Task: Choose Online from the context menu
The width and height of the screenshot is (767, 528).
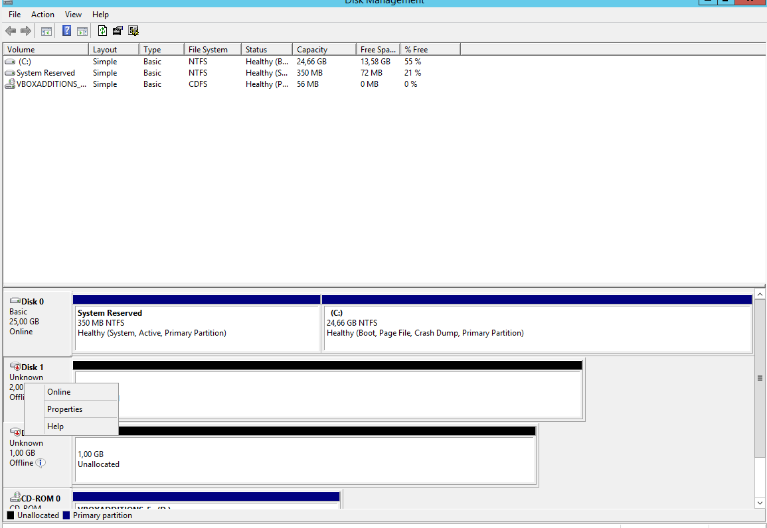Action: (x=58, y=392)
